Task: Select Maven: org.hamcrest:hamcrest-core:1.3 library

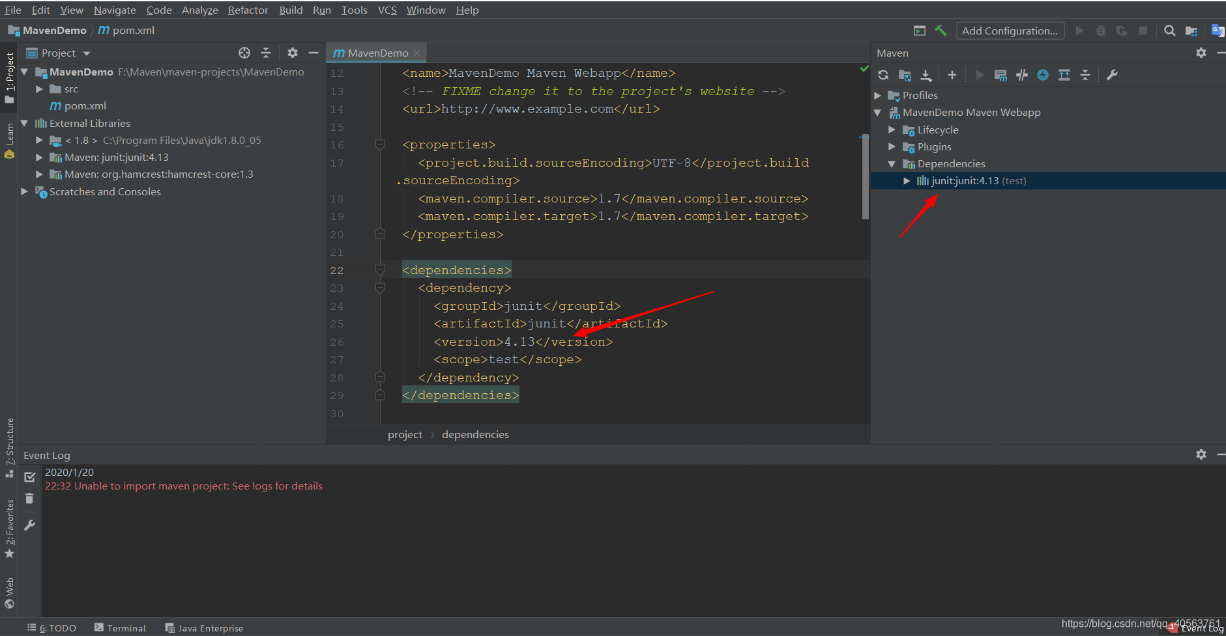Action: [158, 174]
